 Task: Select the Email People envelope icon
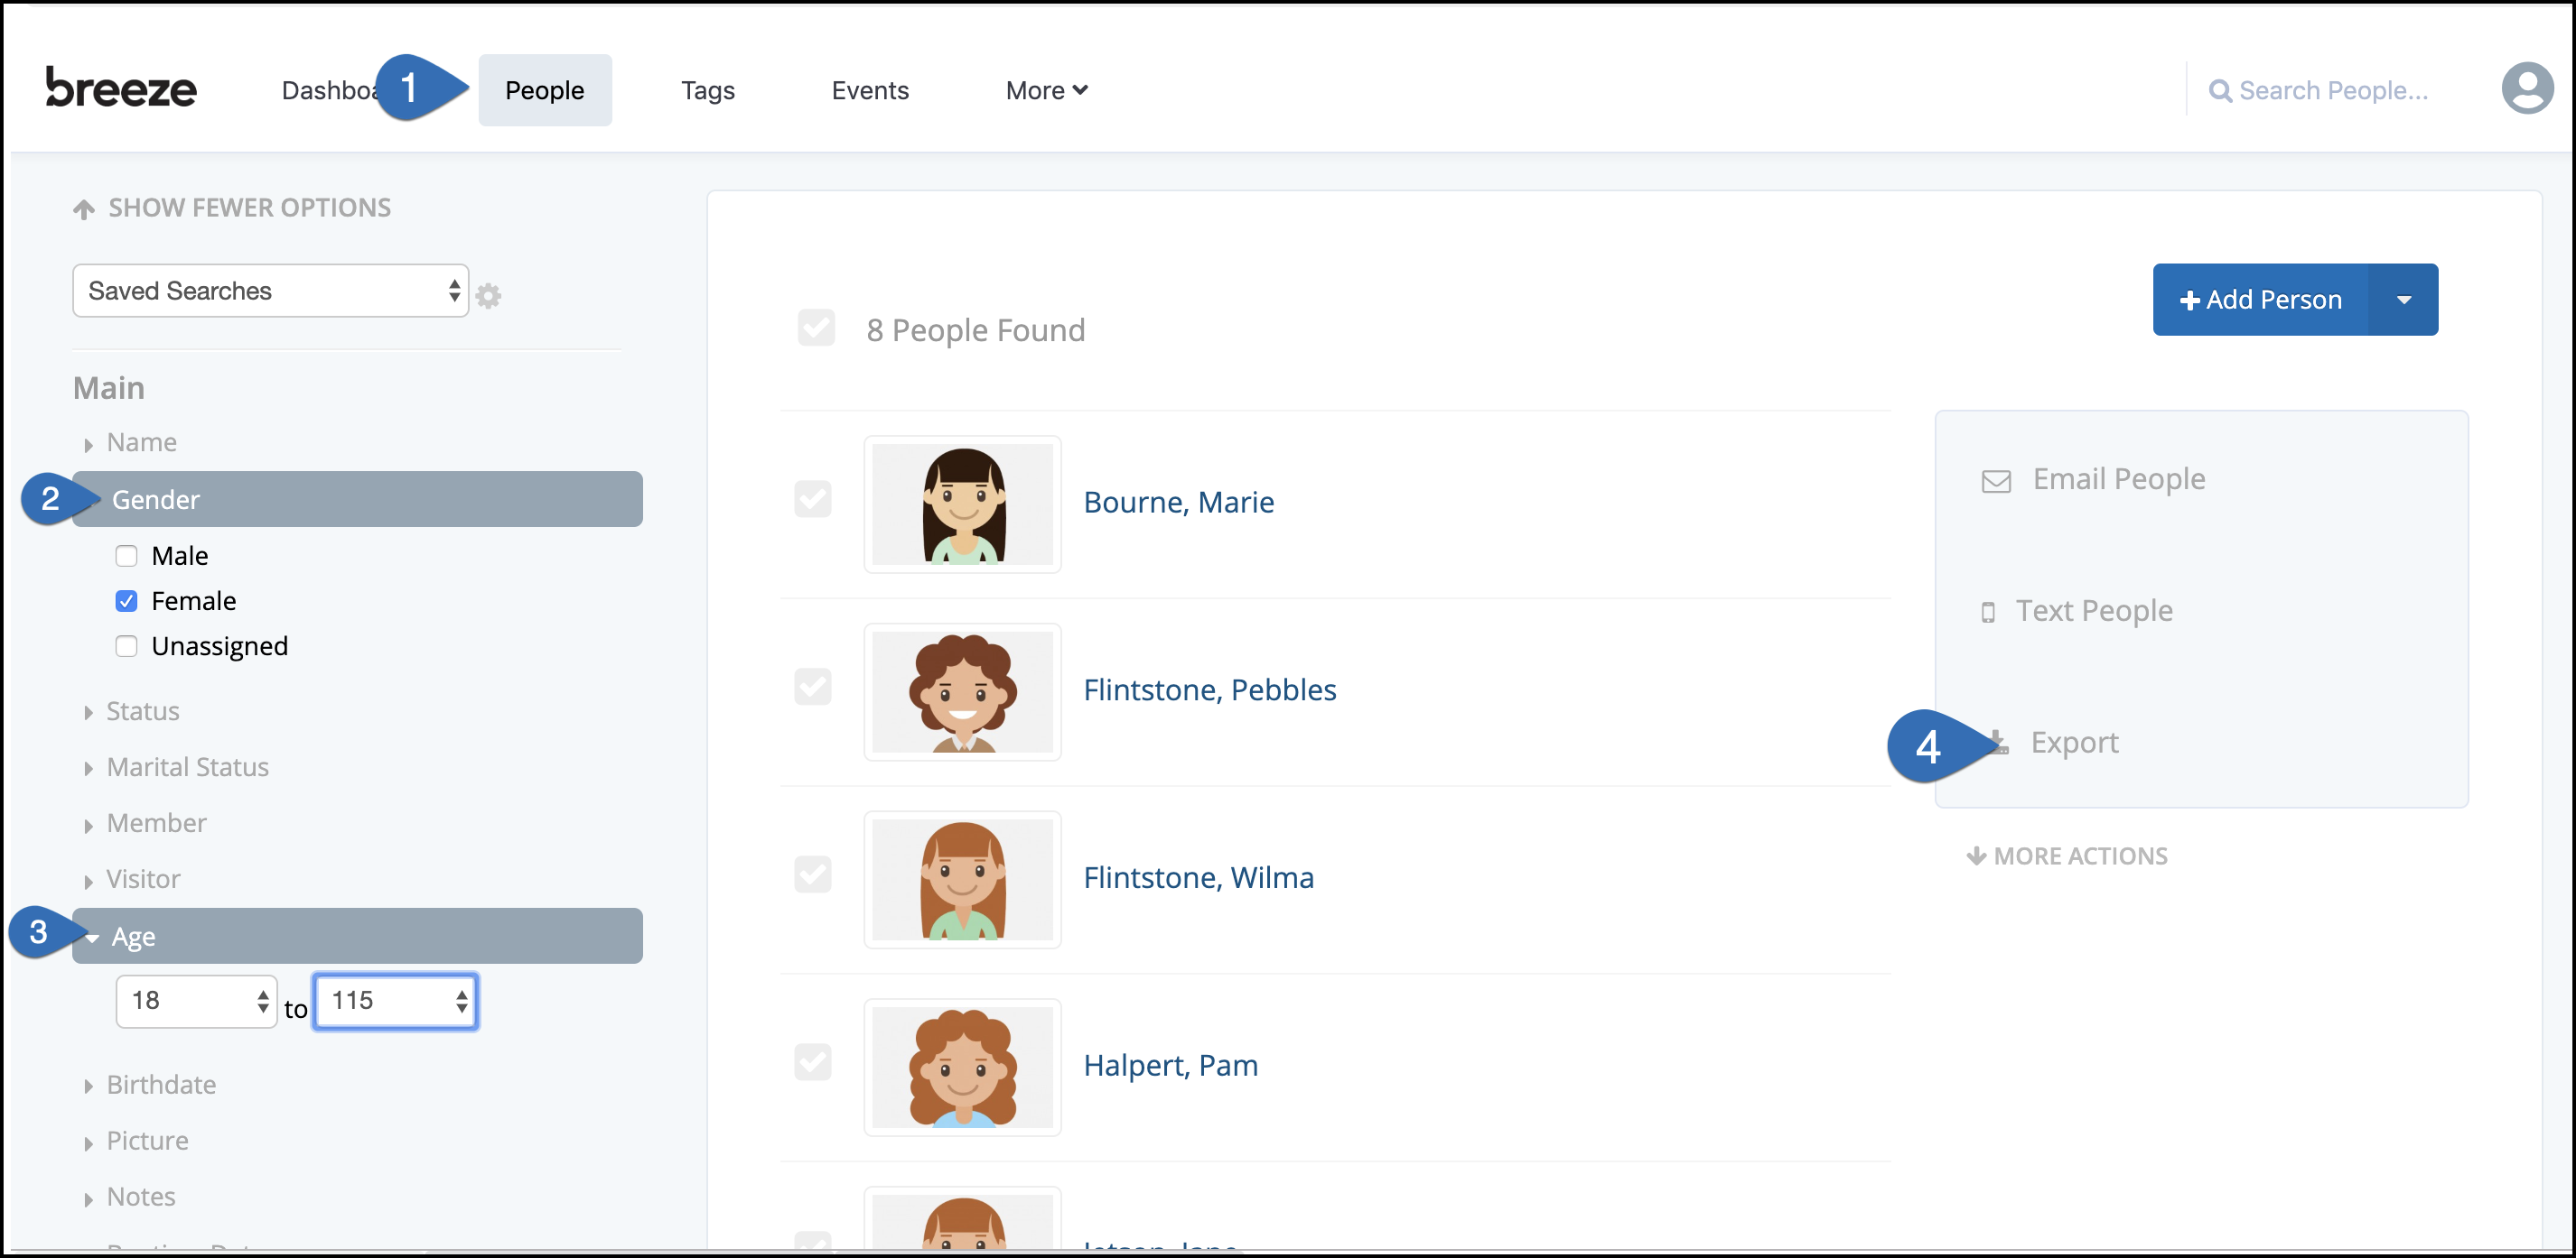coord(1996,479)
